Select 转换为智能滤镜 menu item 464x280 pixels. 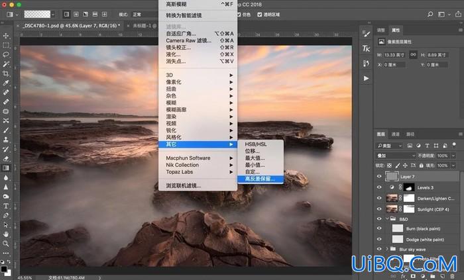click(x=200, y=15)
